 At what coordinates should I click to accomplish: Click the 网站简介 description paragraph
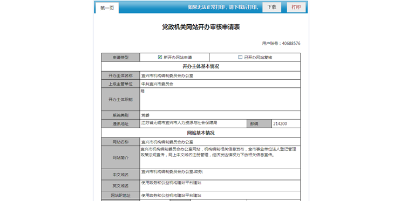(219, 152)
